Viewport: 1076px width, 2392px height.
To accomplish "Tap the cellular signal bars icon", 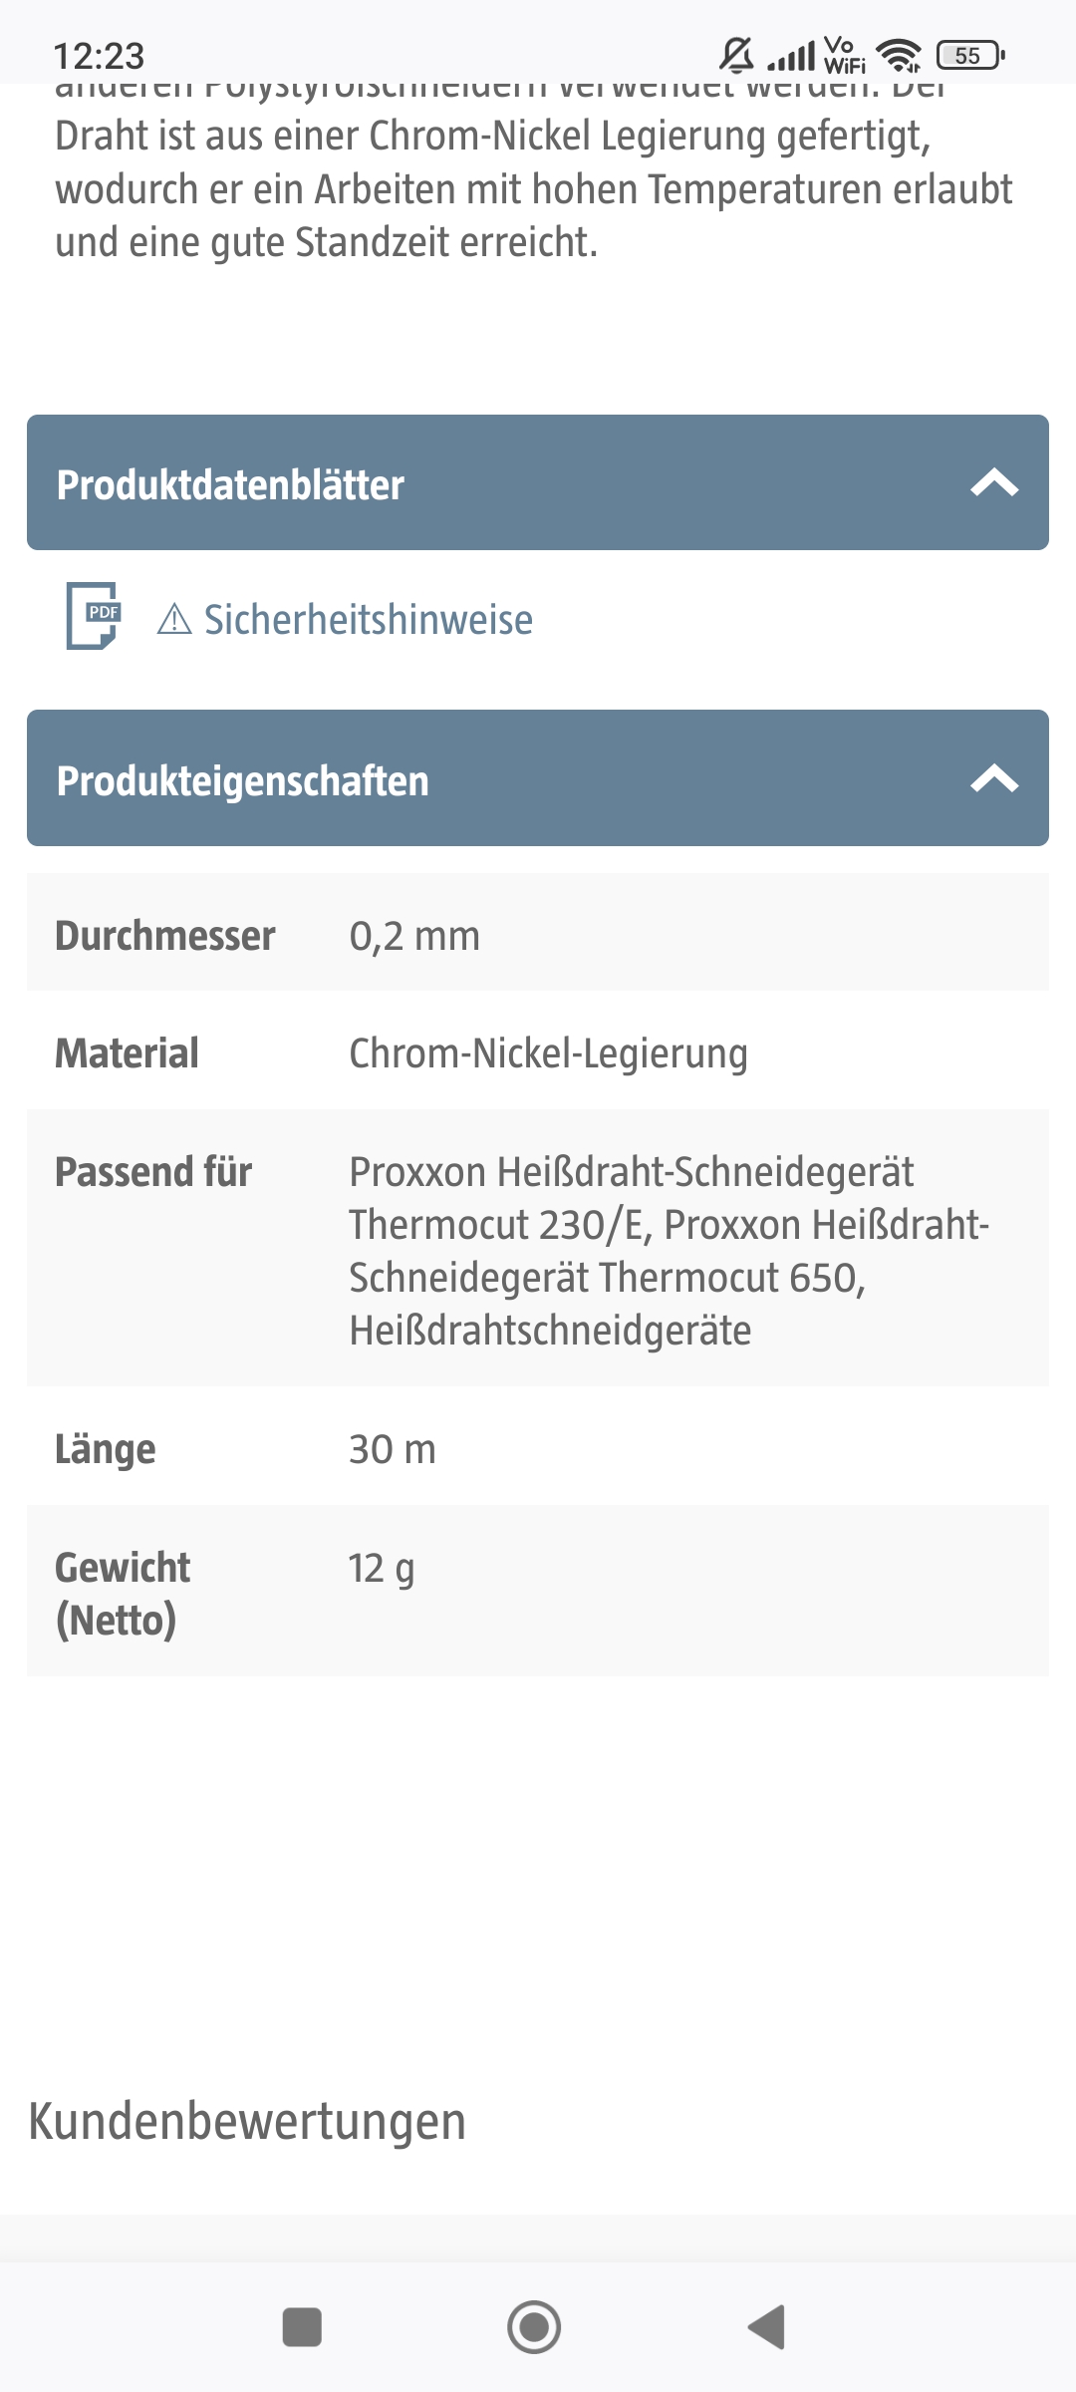I will (x=791, y=56).
